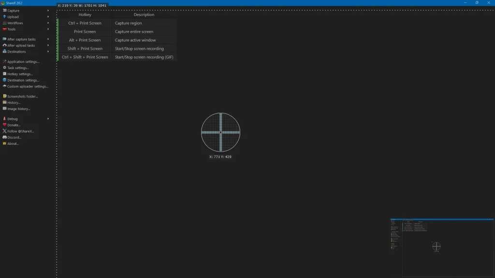Click the Workflows grid icon
The height and width of the screenshot is (278, 495).
pos(4,23)
